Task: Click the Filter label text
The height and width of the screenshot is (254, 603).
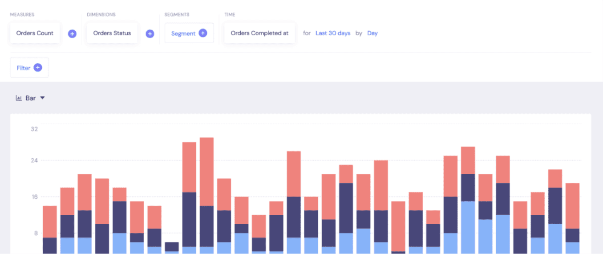Action: 24,68
